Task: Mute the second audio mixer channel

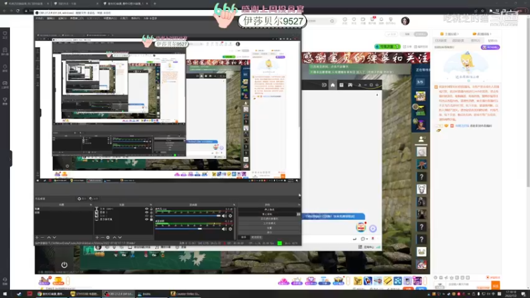Action: [x=224, y=229]
